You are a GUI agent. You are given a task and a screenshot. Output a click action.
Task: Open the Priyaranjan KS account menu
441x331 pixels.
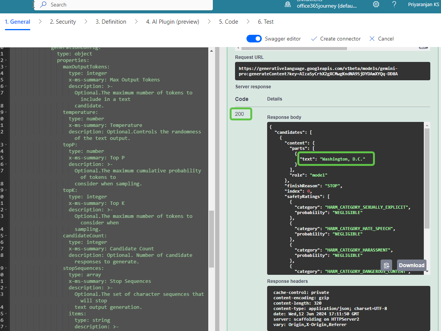pos(423,5)
